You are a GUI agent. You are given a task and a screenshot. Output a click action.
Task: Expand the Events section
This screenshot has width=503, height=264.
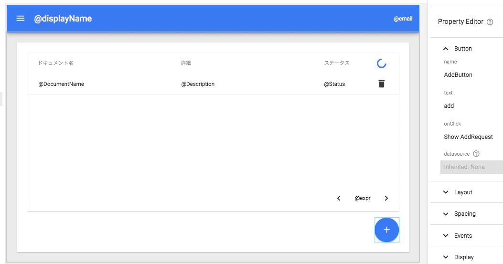[446, 235]
